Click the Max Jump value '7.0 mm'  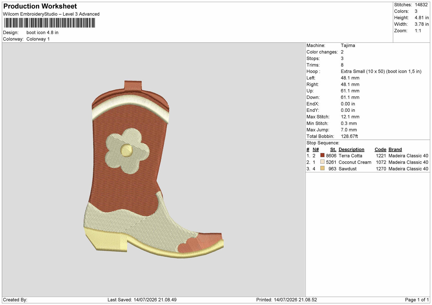349,130
